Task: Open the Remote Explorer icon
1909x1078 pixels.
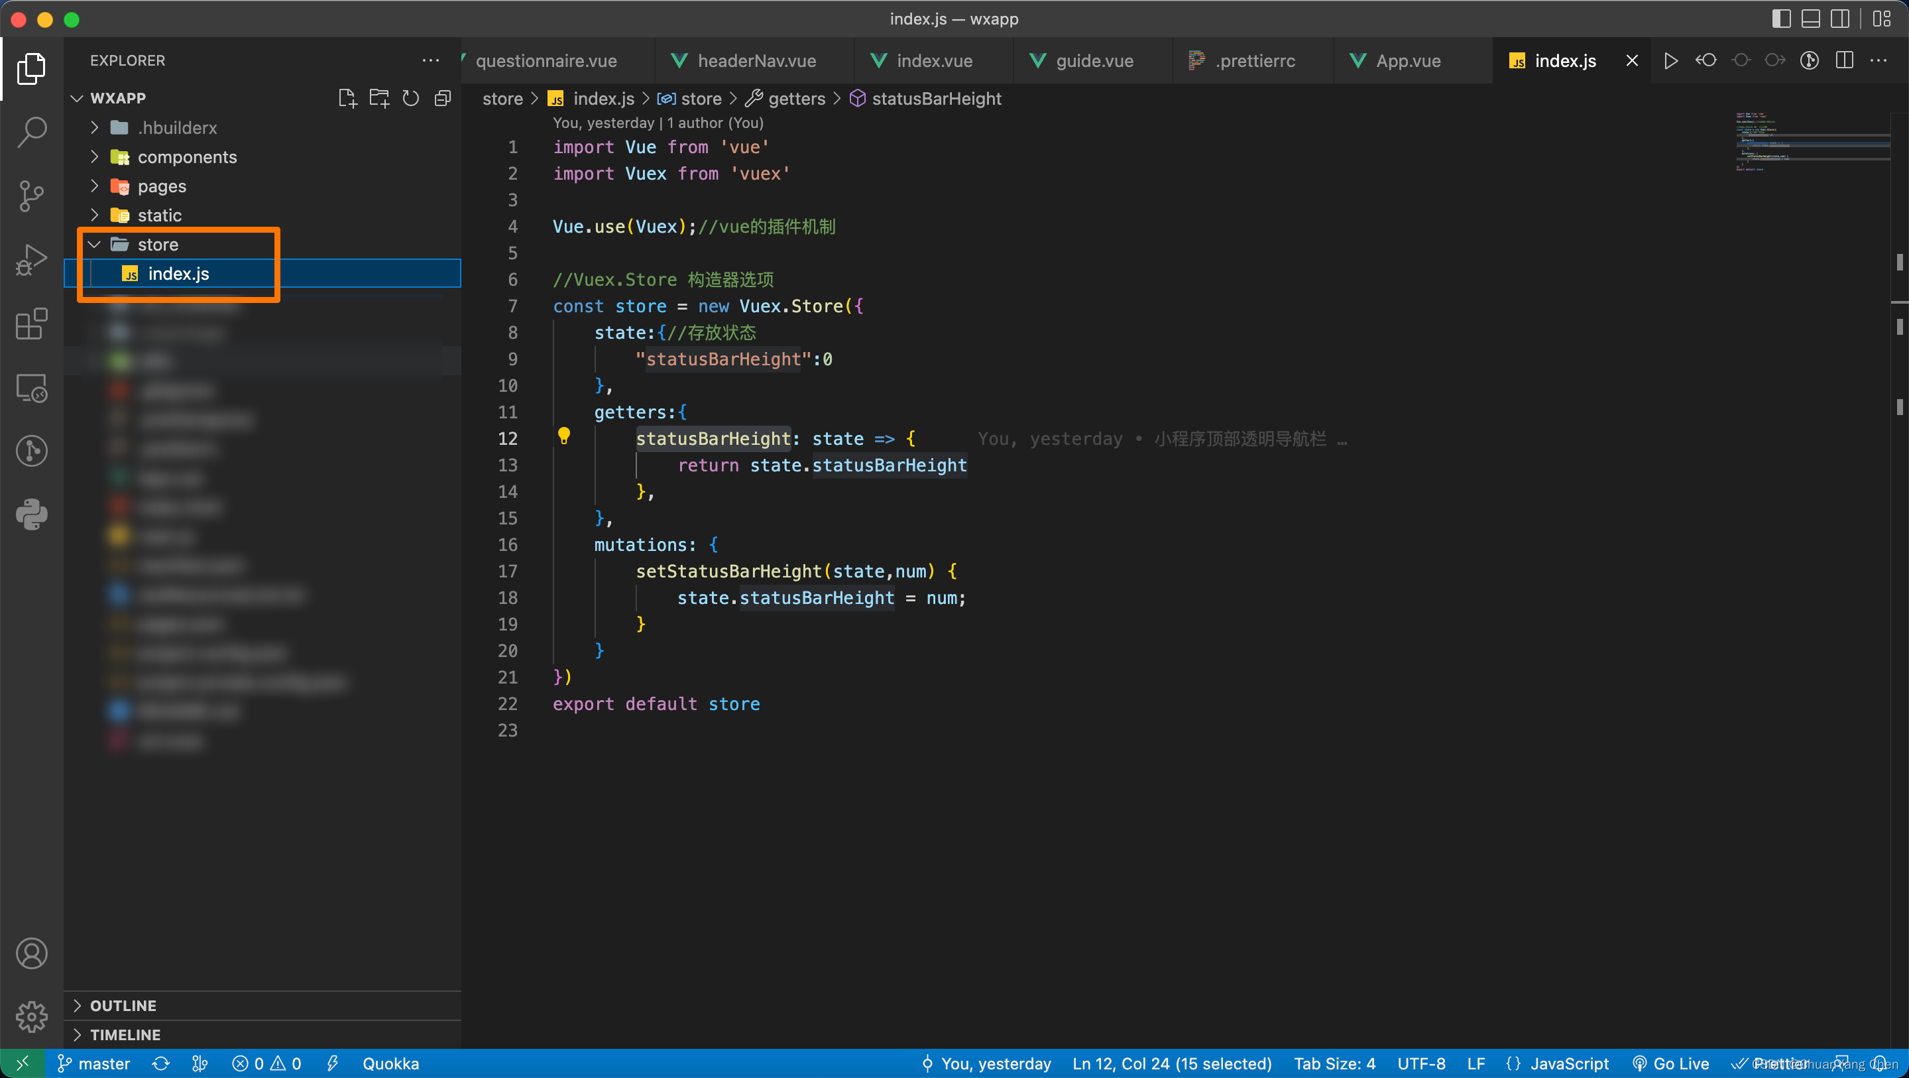Action: [31, 387]
